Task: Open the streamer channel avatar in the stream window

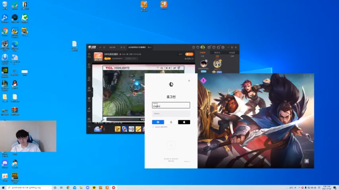Action: point(98,56)
